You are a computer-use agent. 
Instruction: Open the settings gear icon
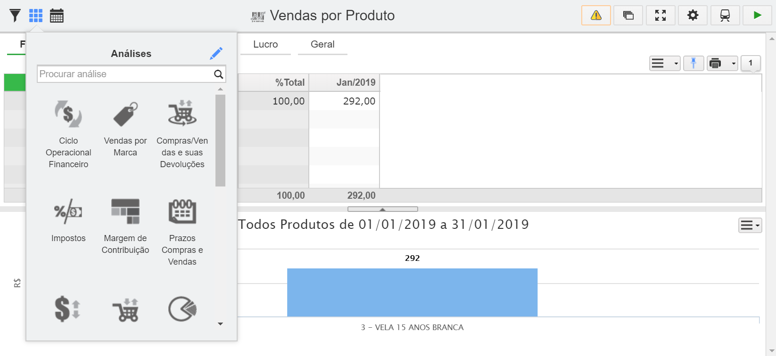[693, 16]
